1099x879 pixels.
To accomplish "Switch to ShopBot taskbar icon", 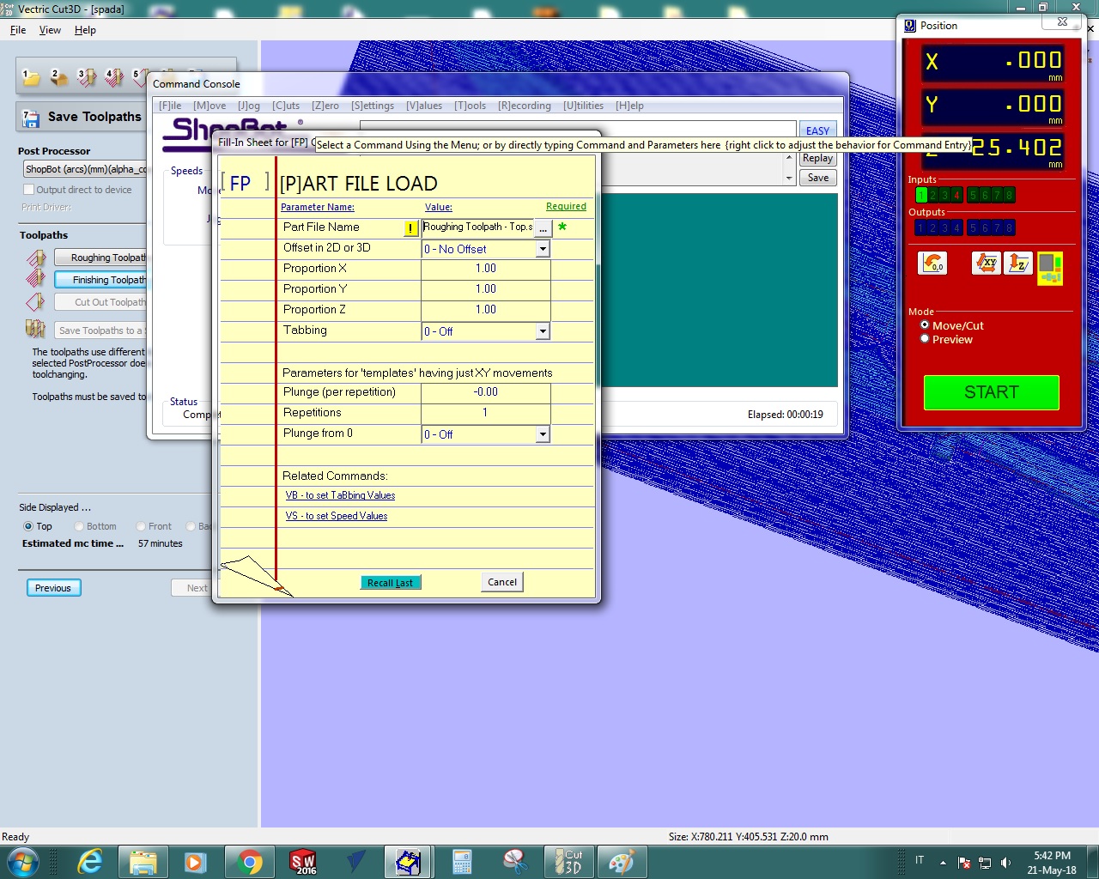I will [x=408, y=862].
